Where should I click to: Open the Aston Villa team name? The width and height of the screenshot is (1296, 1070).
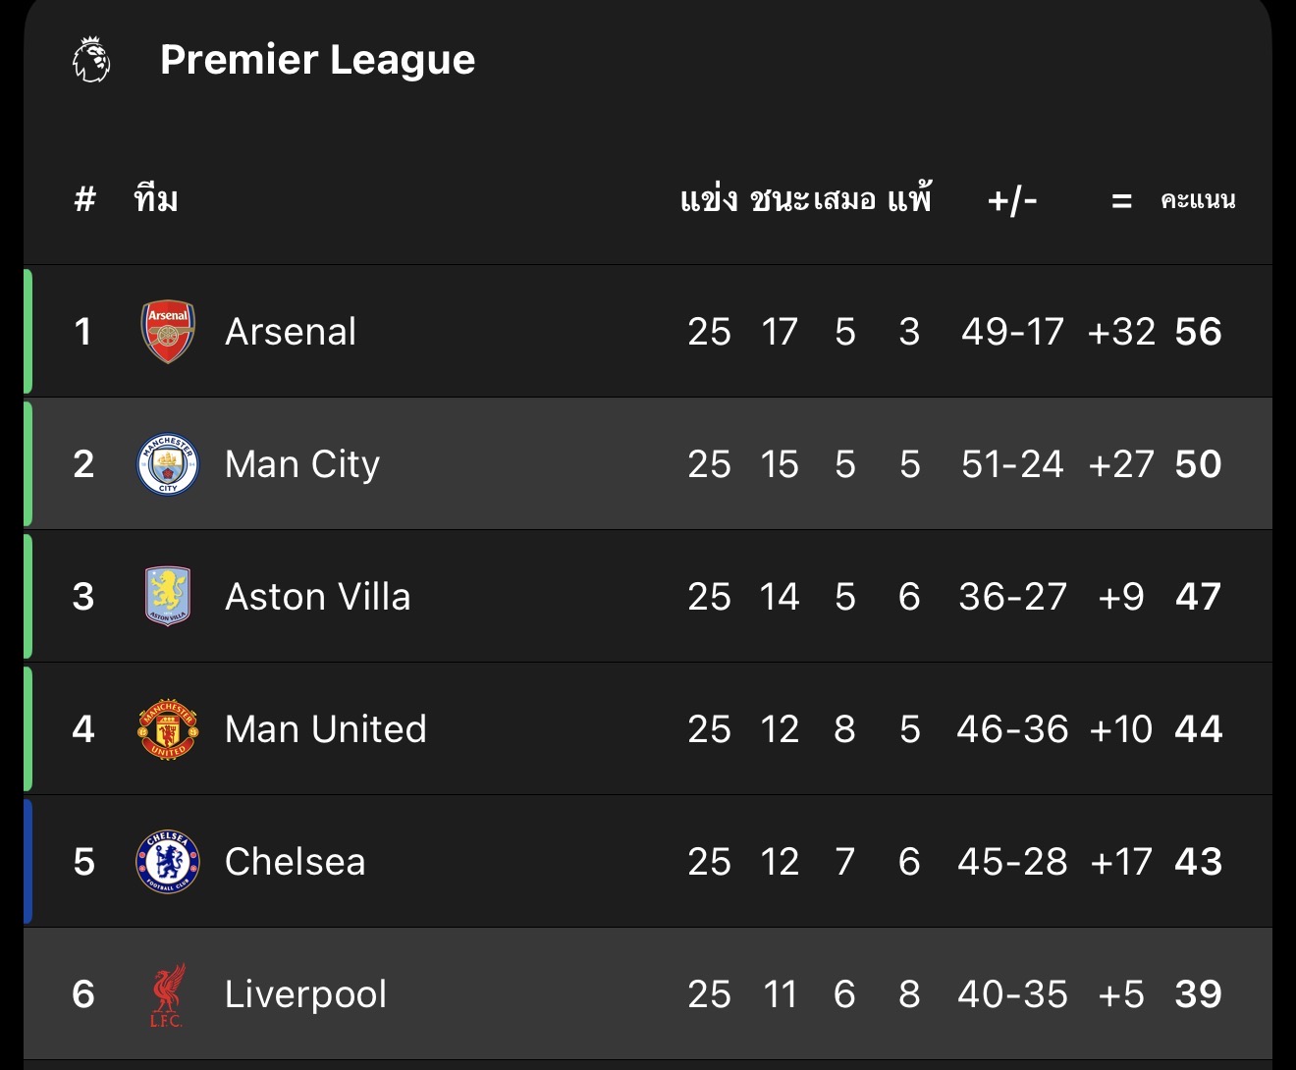317,597
